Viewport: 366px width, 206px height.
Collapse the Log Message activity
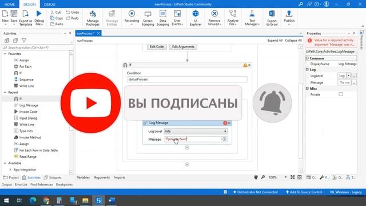pos(229,123)
